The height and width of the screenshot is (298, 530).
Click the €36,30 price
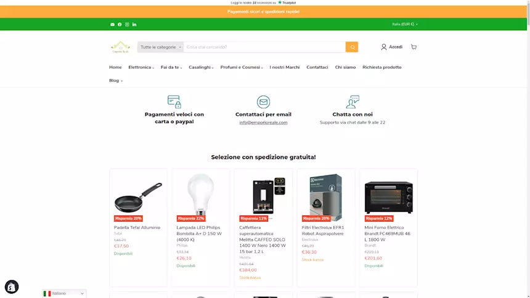(309, 252)
